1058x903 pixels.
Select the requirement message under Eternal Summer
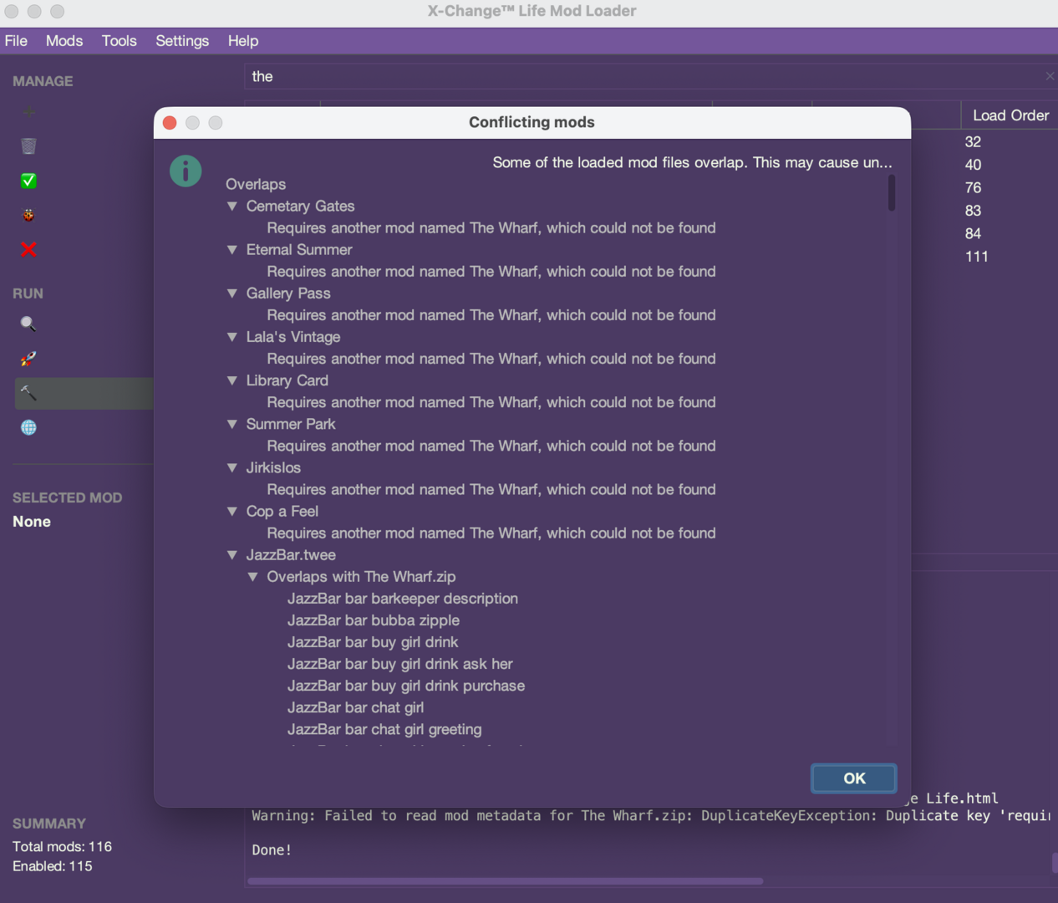[x=491, y=271]
